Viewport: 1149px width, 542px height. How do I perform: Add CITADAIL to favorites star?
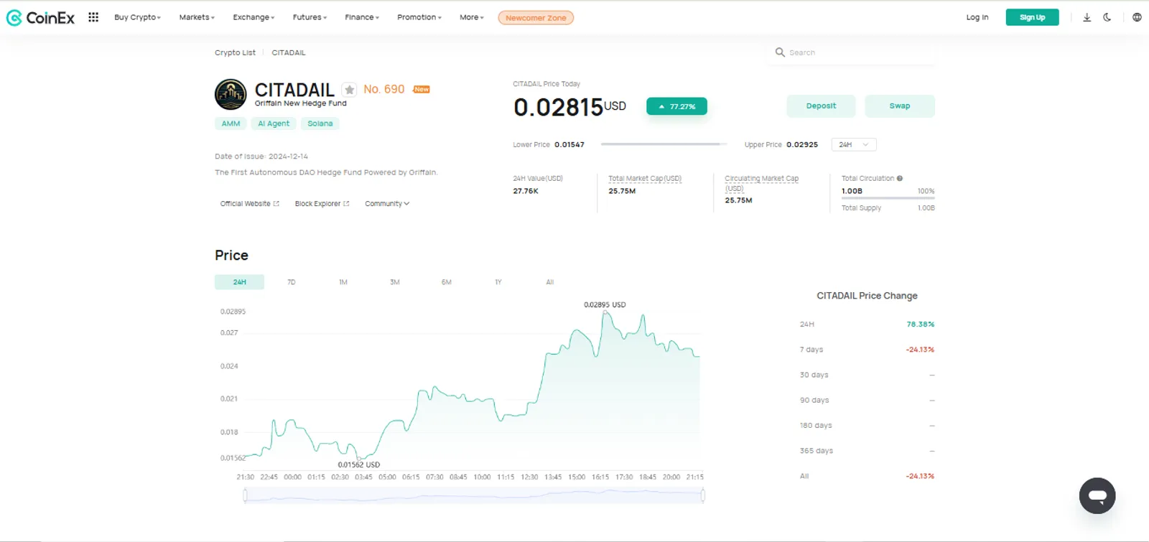coord(349,90)
